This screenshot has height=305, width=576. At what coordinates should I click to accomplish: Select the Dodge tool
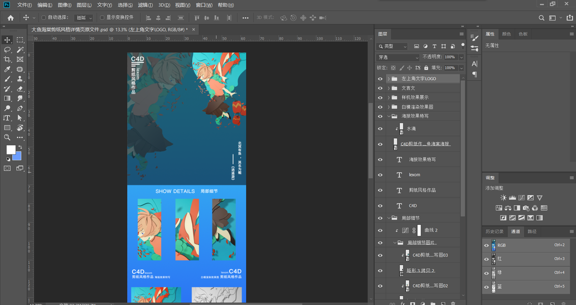click(7, 108)
